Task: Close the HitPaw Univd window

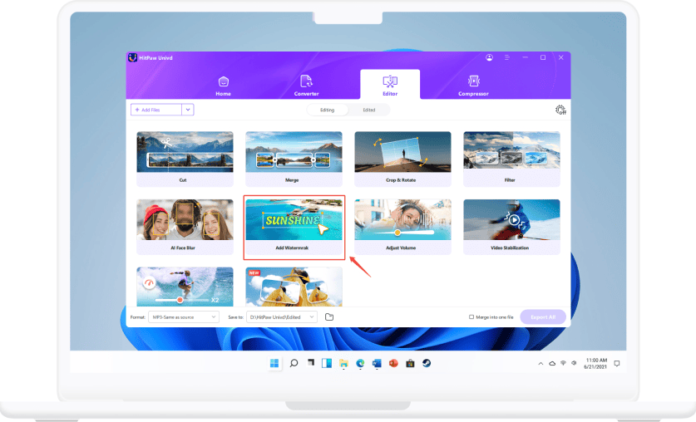Action: pos(561,57)
